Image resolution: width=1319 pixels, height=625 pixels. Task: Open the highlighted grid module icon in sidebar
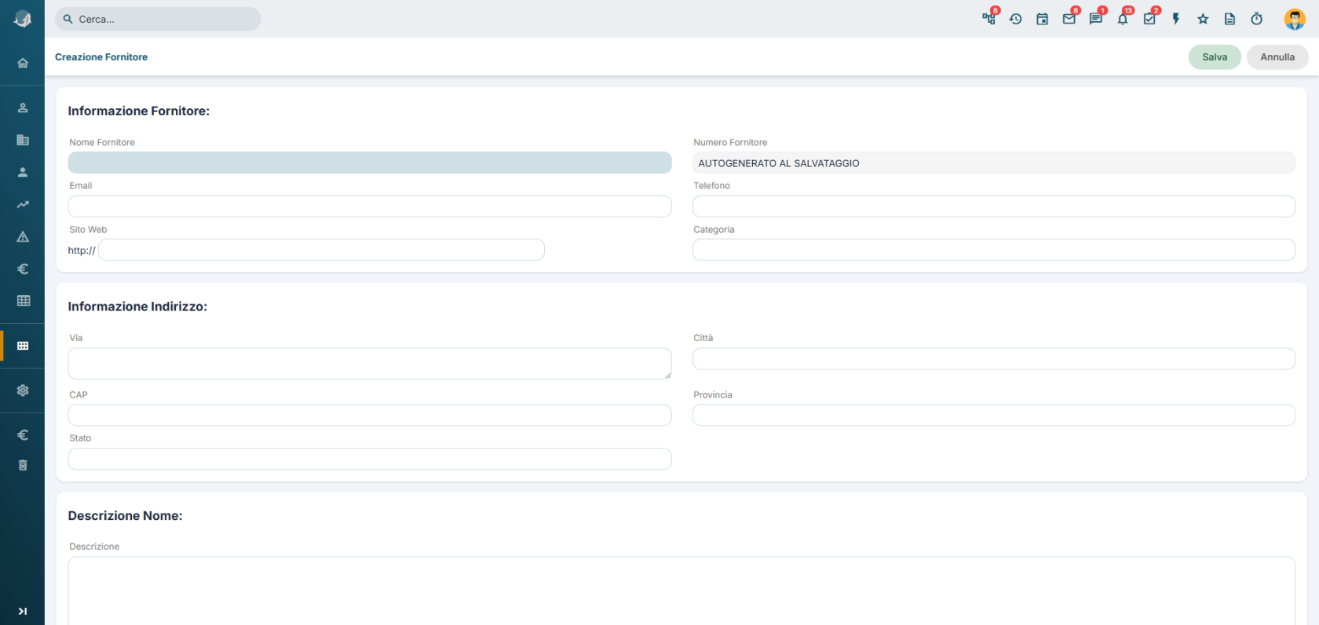[x=23, y=346]
